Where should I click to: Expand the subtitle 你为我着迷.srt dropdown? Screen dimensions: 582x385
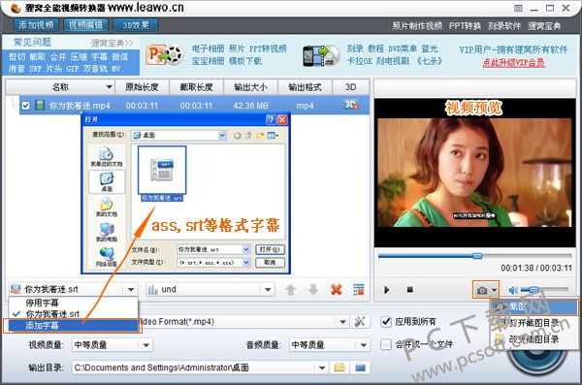[131, 290]
